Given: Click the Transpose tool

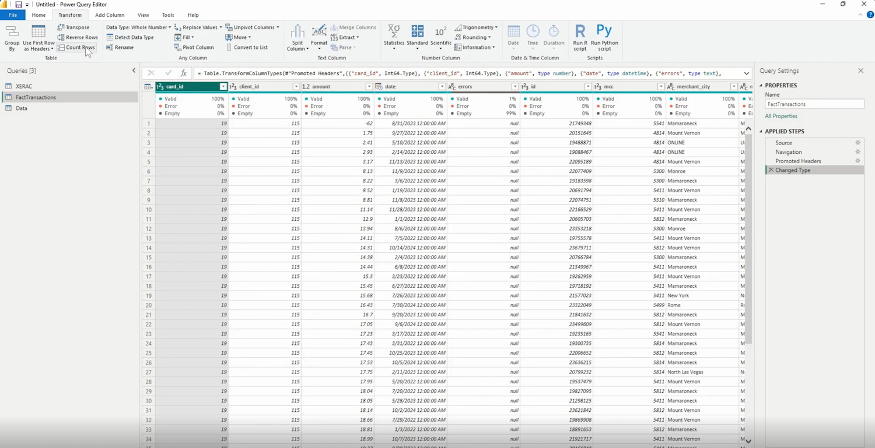Looking at the screenshot, I should (x=73, y=27).
